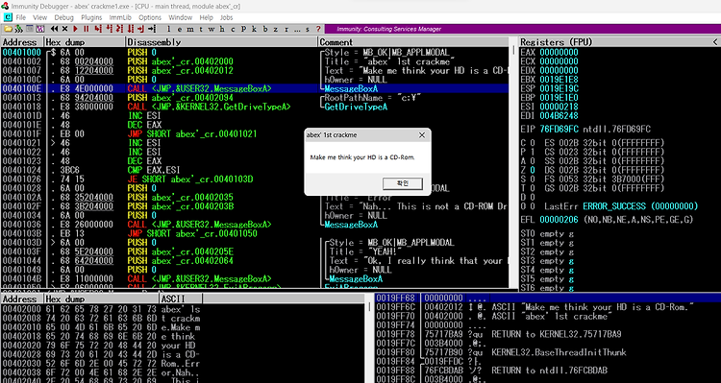
Task: Select the CALL KERNEL32.GetDriveTypeA instruction row
Action: [x=255, y=107]
